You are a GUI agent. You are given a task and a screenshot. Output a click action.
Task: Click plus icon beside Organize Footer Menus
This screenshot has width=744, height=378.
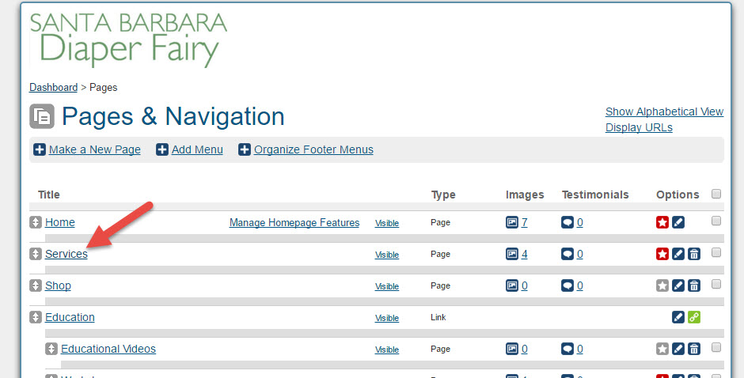pyautogui.click(x=245, y=149)
